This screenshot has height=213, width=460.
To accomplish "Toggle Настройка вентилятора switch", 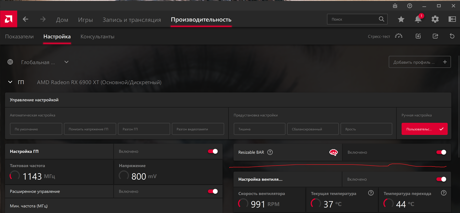I will [x=441, y=179].
